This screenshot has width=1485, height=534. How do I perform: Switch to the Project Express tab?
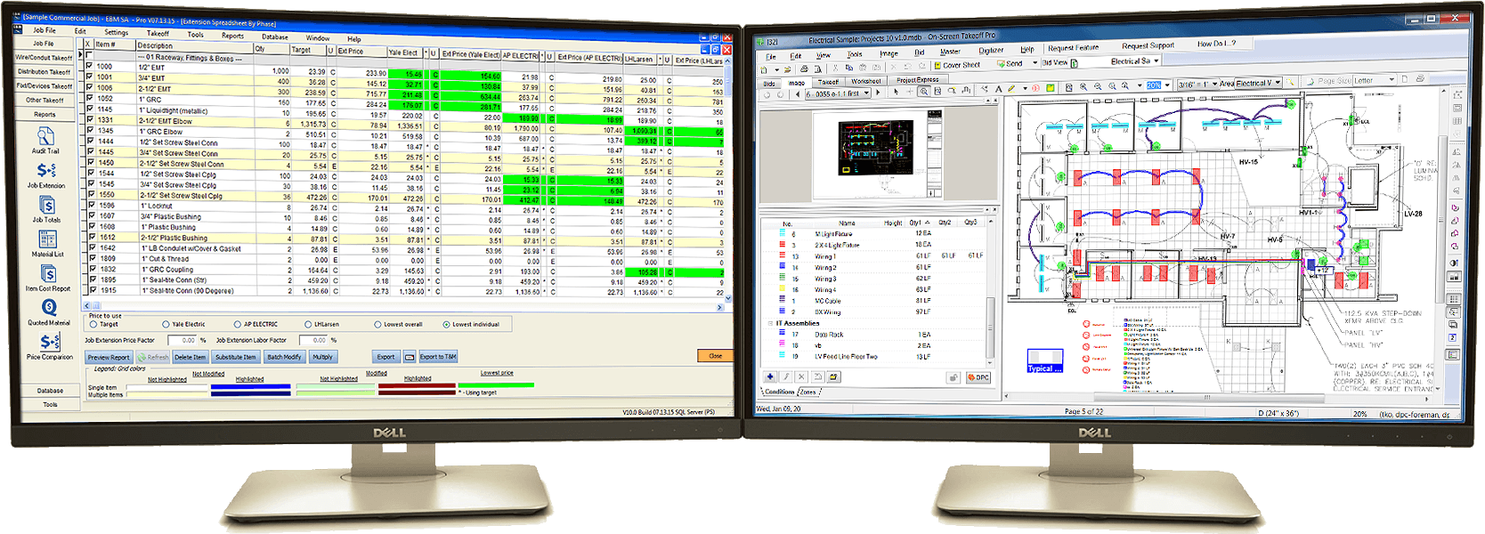(917, 80)
